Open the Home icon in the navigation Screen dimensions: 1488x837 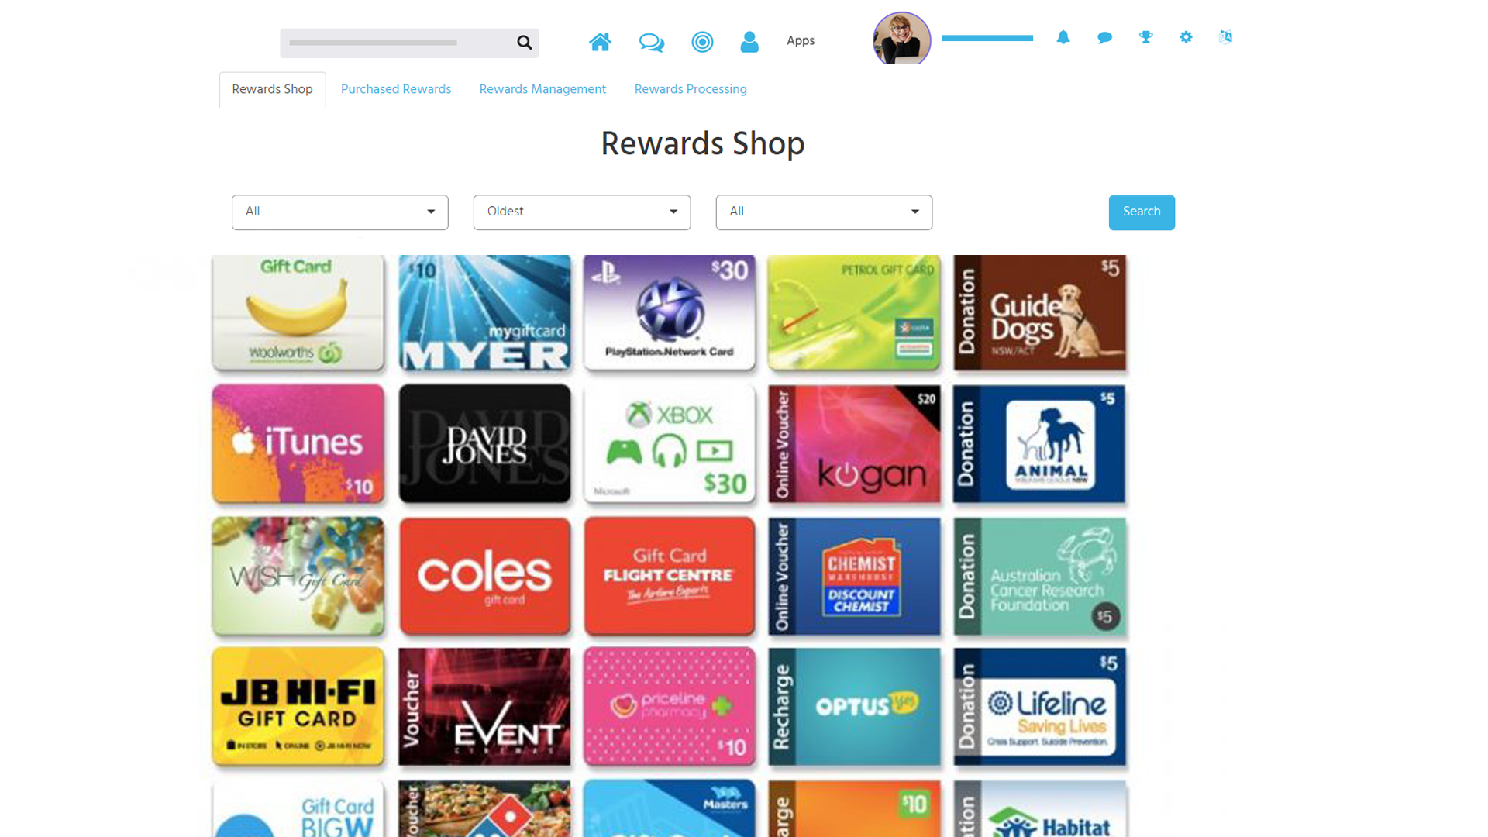point(600,42)
